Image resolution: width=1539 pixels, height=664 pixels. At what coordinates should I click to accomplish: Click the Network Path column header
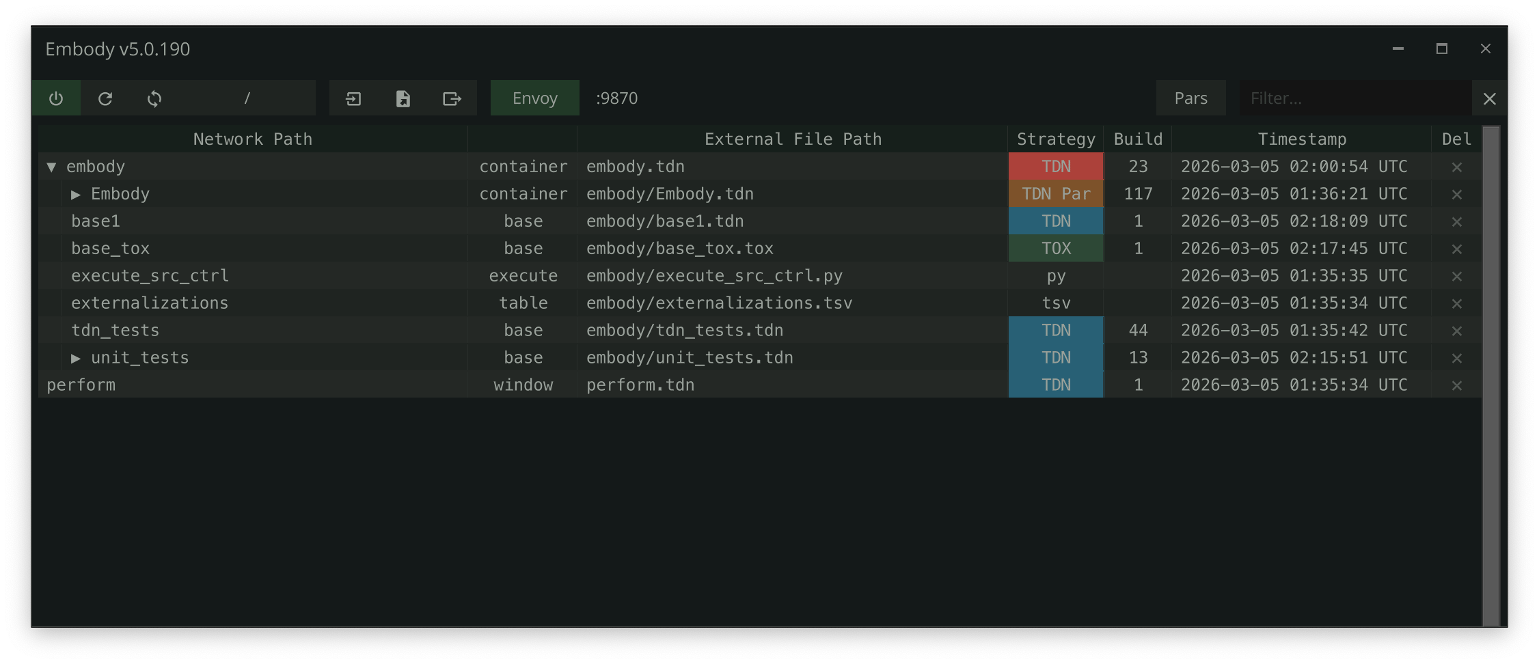pyautogui.click(x=253, y=139)
